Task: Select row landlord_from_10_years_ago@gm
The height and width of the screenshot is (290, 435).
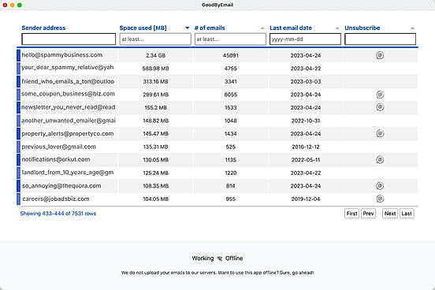Action: 217,173
